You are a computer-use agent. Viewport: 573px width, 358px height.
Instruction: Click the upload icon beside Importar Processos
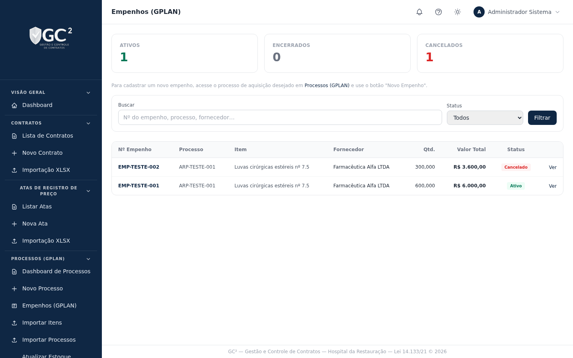(14, 340)
